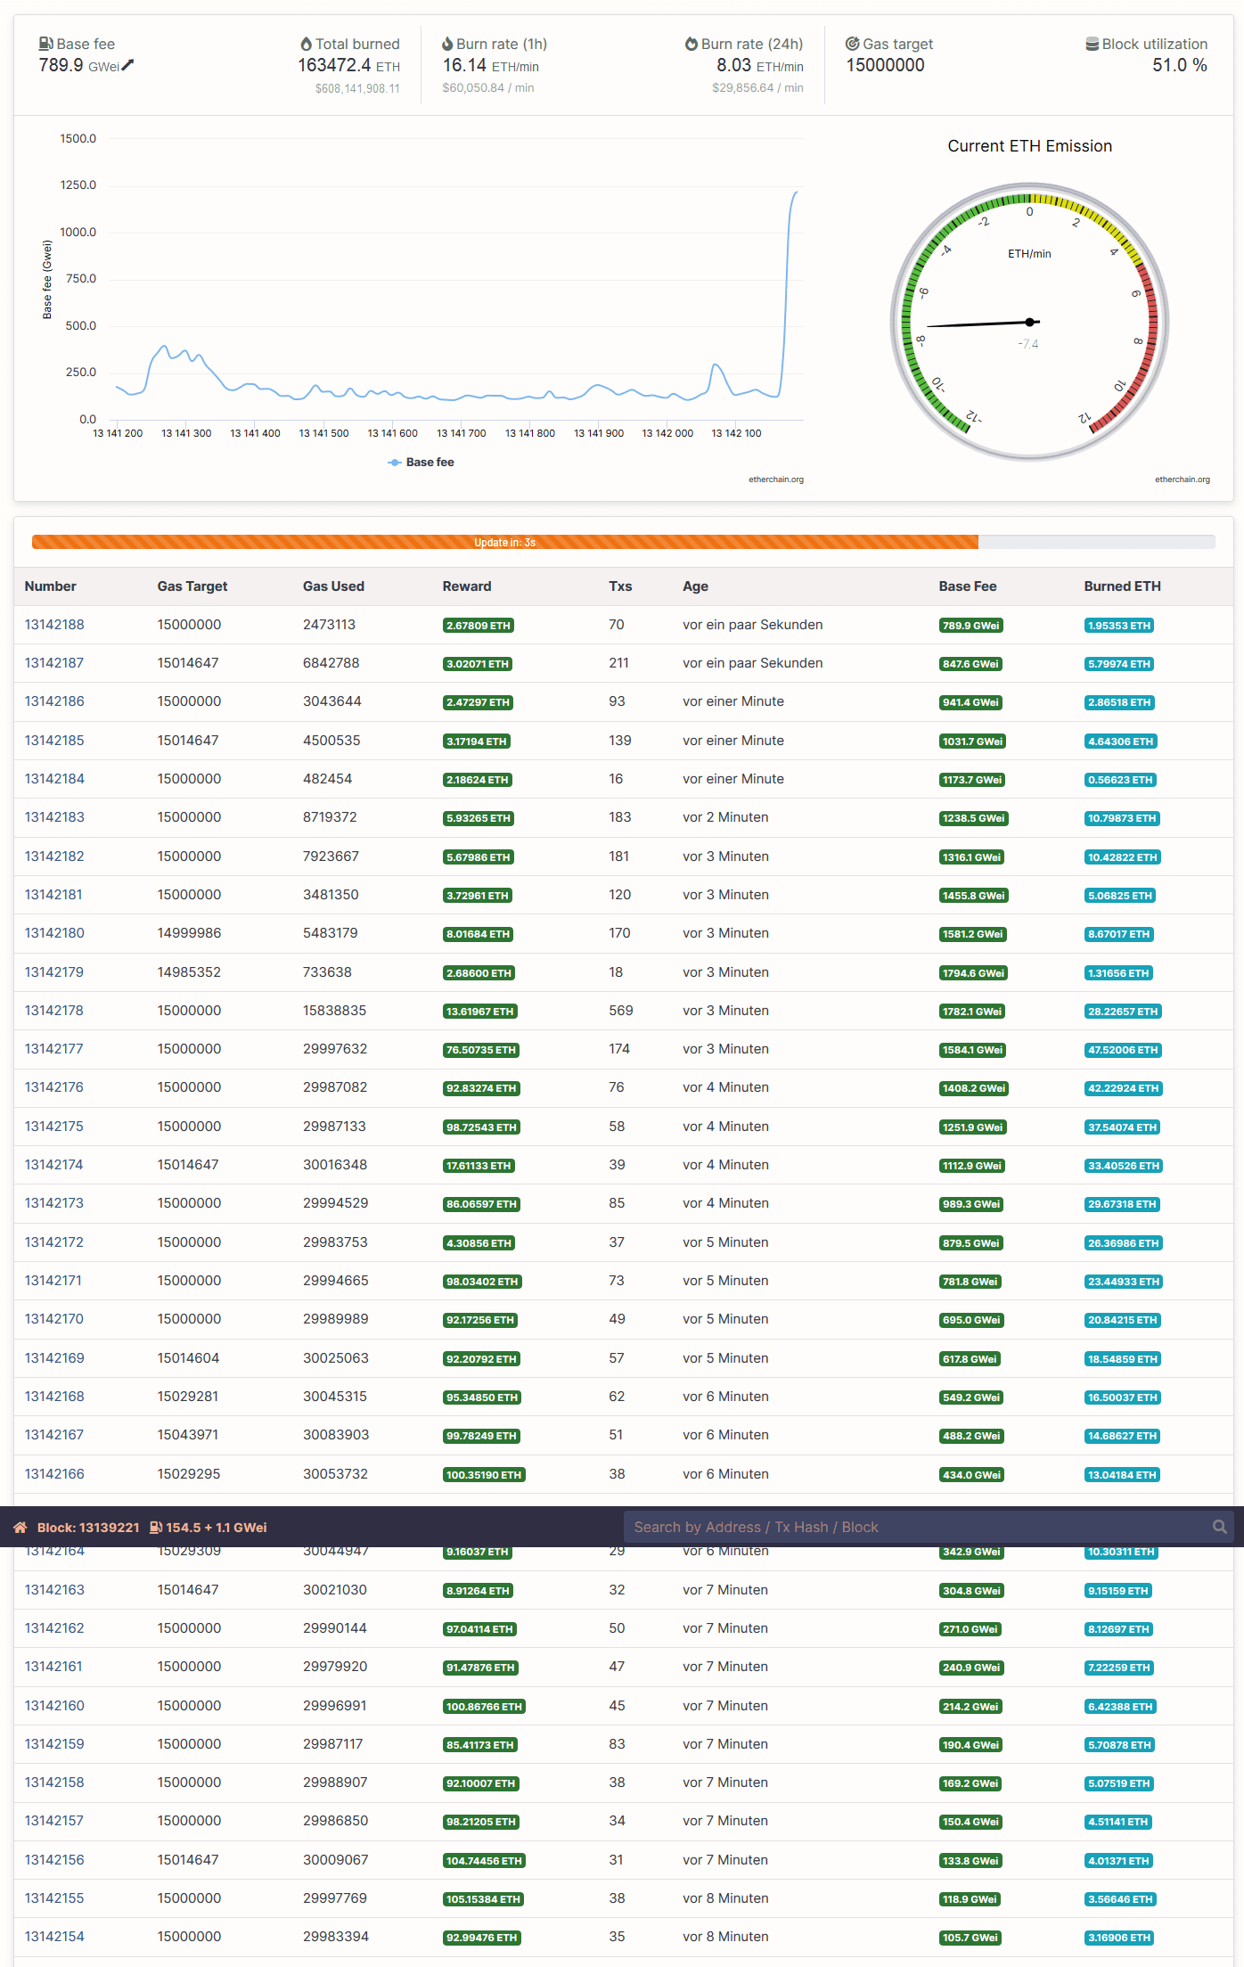Click the 51.0 % block utilization value
Screen dimensions: 1244x1967
click(1180, 65)
